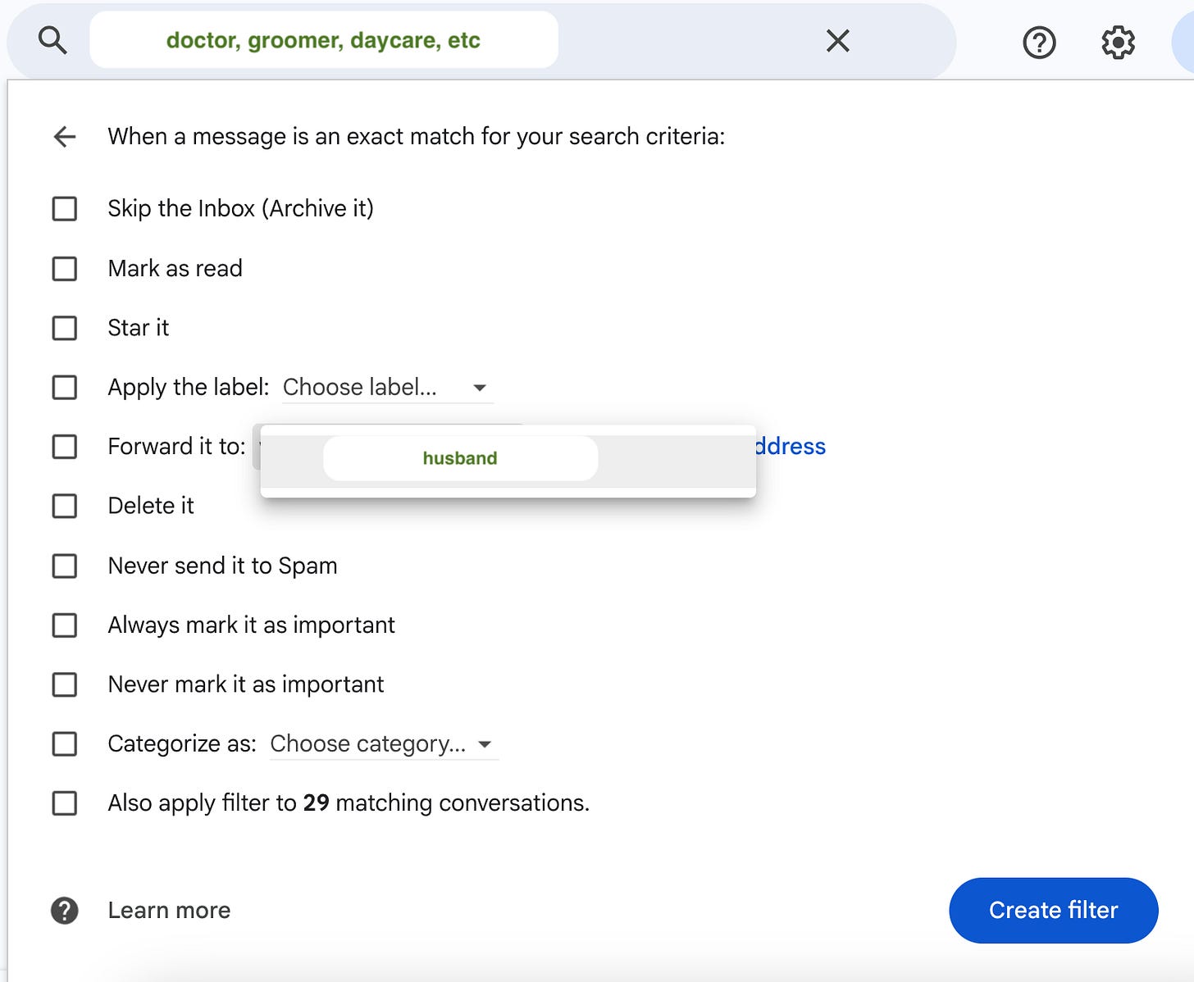Check Also apply filter to matching conversations
The image size is (1194, 982).
[x=65, y=803]
